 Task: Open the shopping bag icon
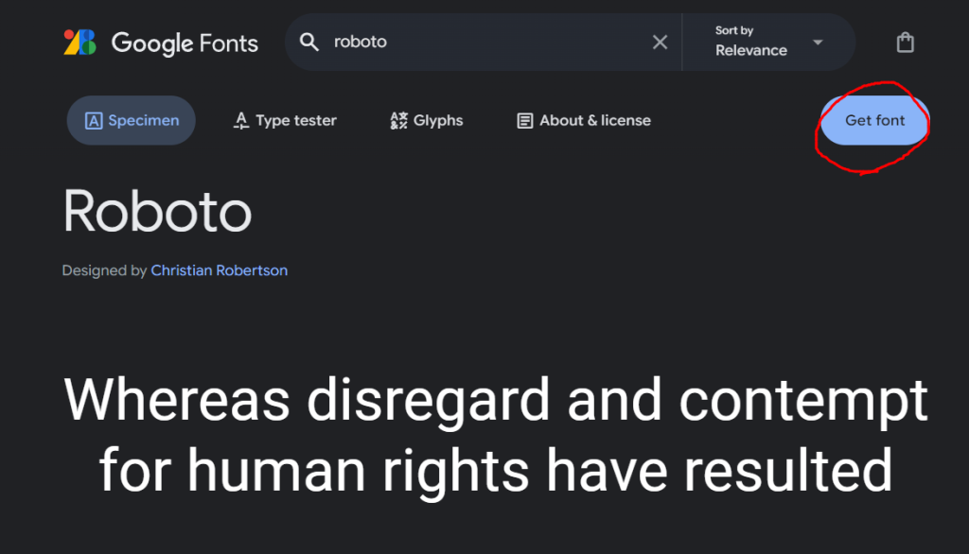(x=906, y=43)
